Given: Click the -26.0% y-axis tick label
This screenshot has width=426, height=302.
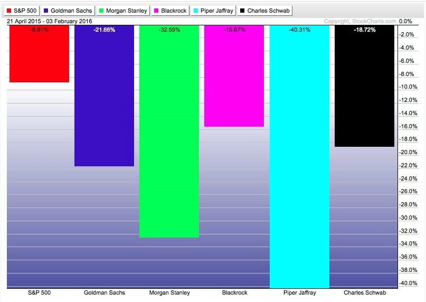Looking at the screenshot, I should [408, 191].
